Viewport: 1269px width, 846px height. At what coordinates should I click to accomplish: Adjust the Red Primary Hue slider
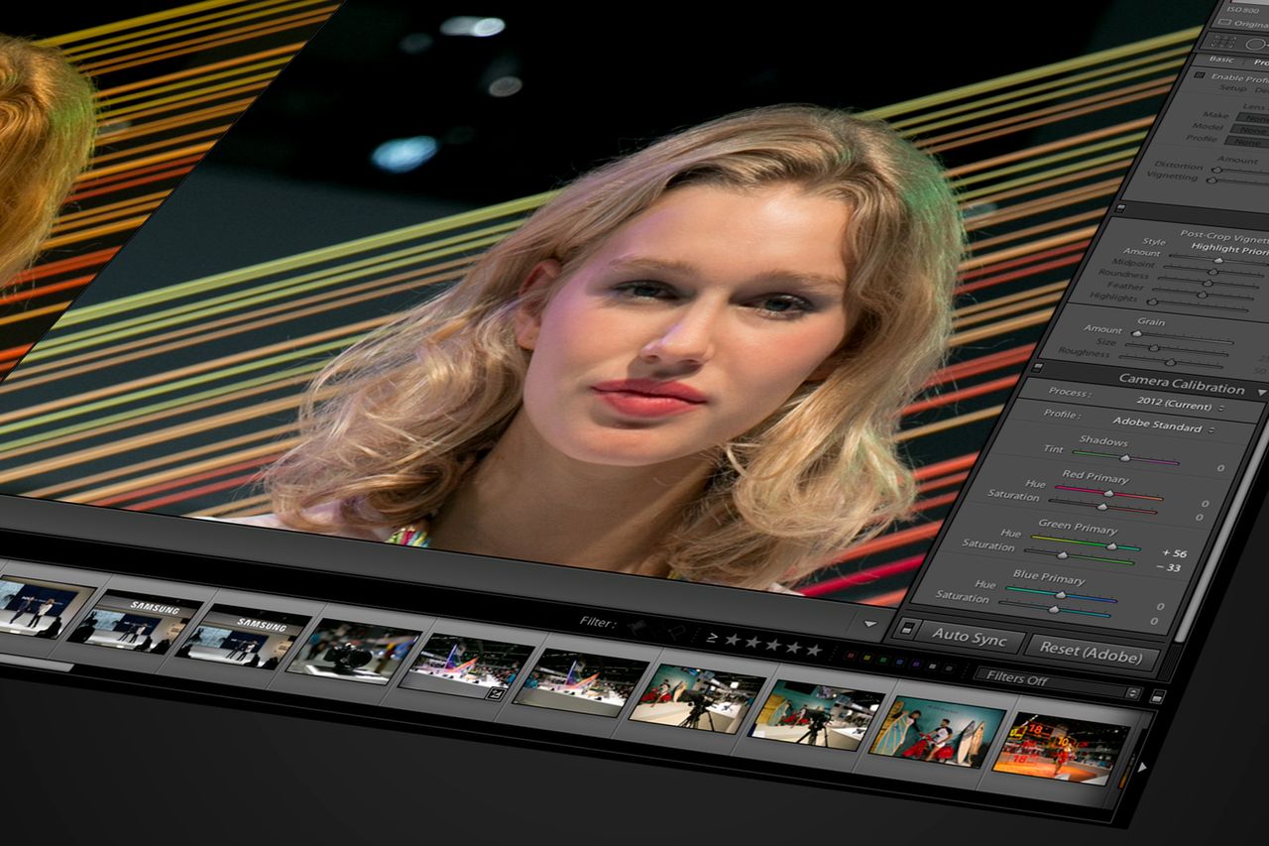[1108, 491]
